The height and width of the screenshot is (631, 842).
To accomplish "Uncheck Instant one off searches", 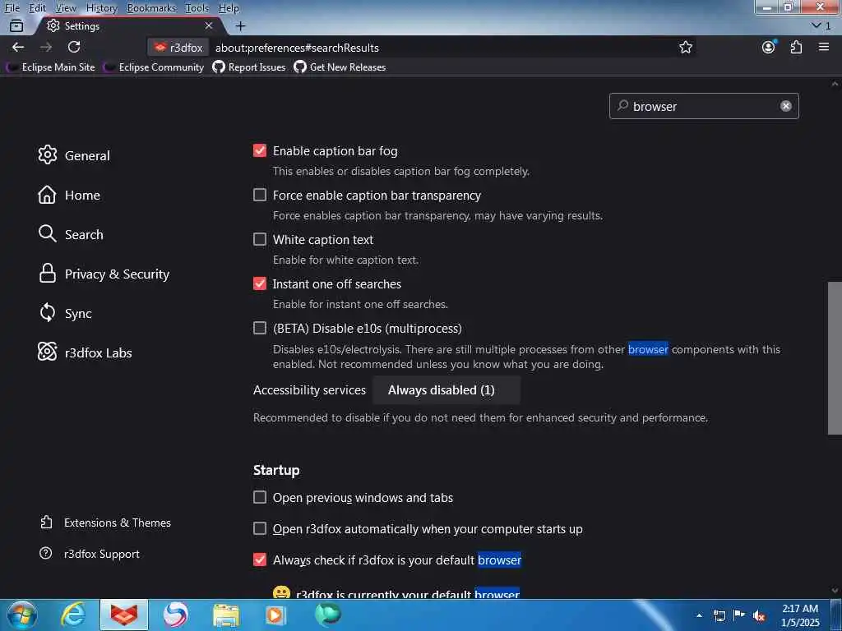I will click(x=260, y=283).
